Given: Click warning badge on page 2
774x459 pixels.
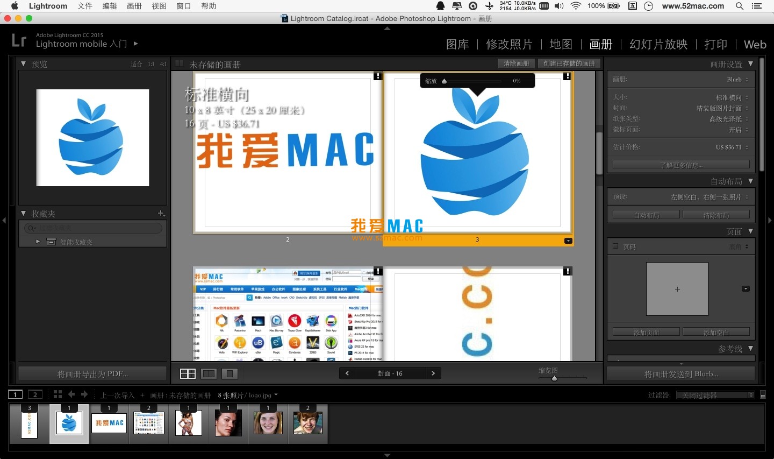Looking at the screenshot, I should point(378,76).
